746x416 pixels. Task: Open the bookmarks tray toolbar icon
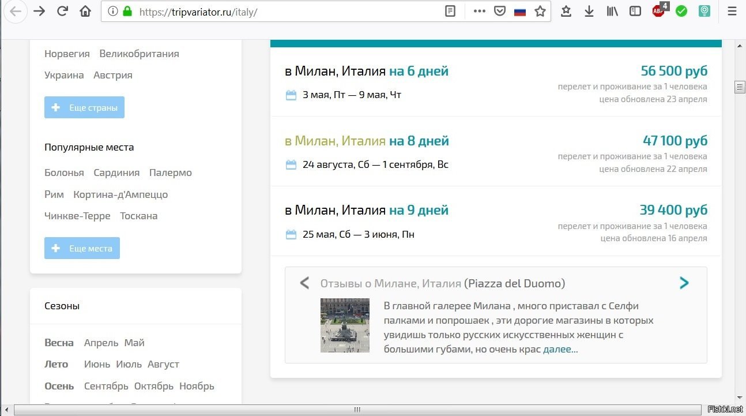pyautogui.click(x=566, y=12)
